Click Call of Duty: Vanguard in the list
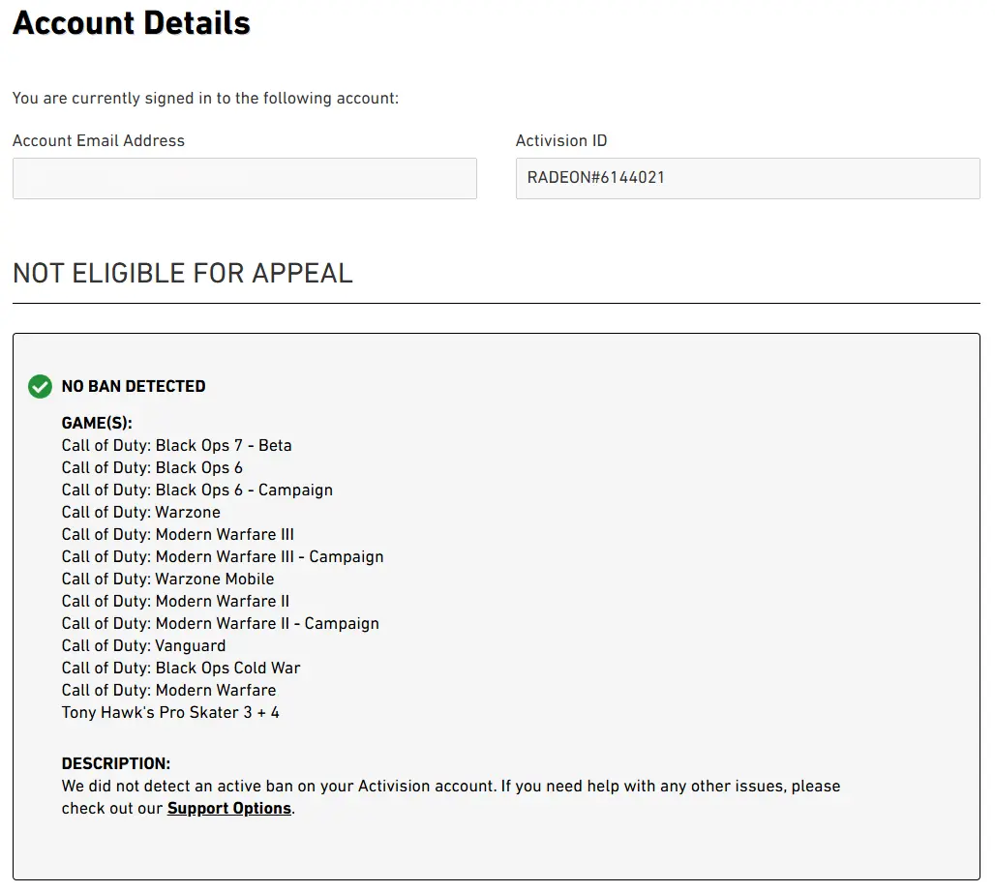 click(x=143, y=646)
